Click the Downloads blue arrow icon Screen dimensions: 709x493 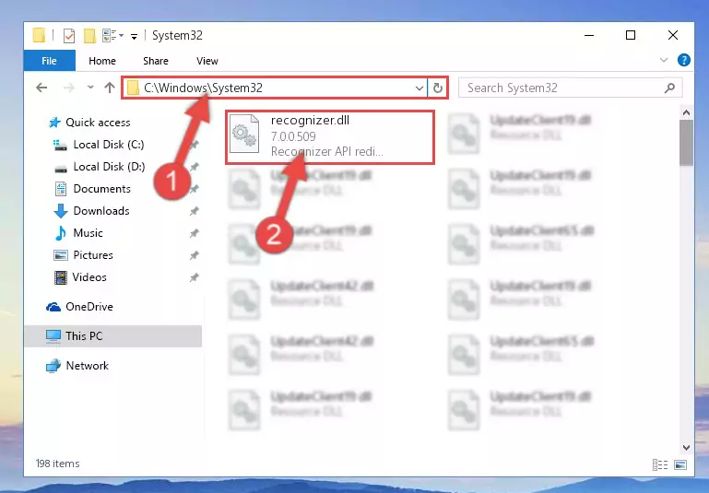[x=61, y=211]
